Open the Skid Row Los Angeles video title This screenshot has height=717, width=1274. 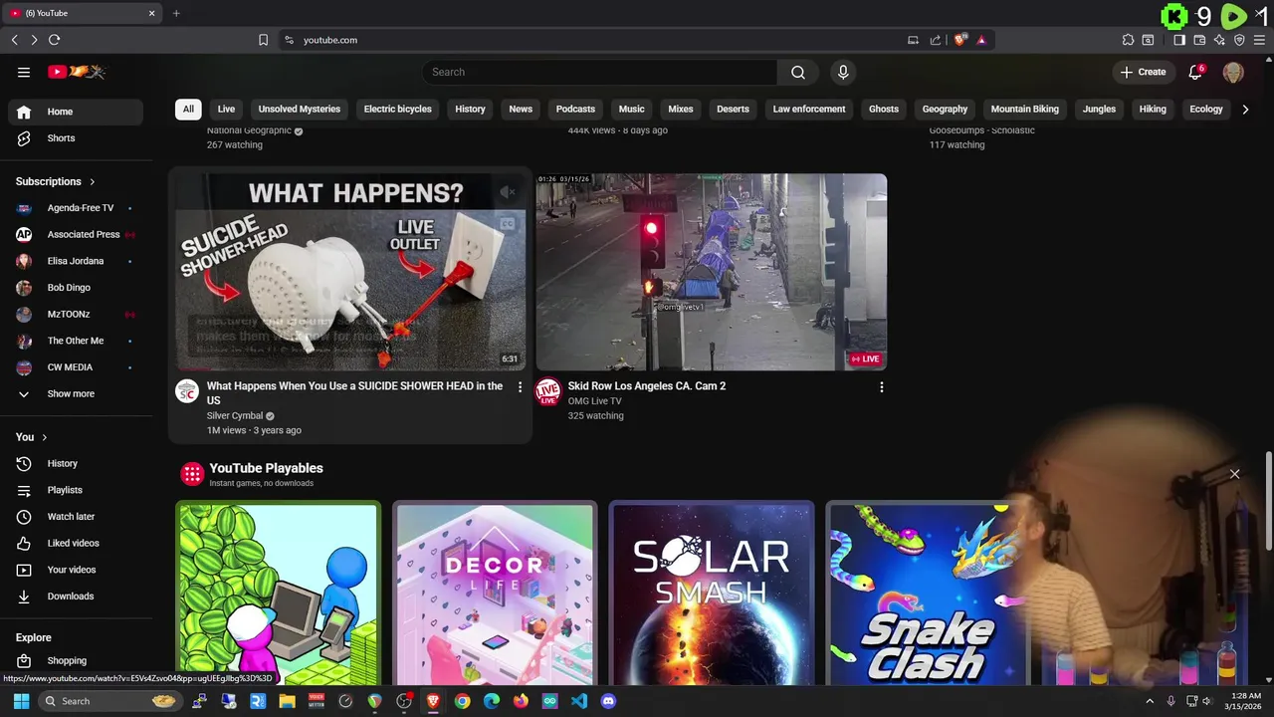pos(646,386)
